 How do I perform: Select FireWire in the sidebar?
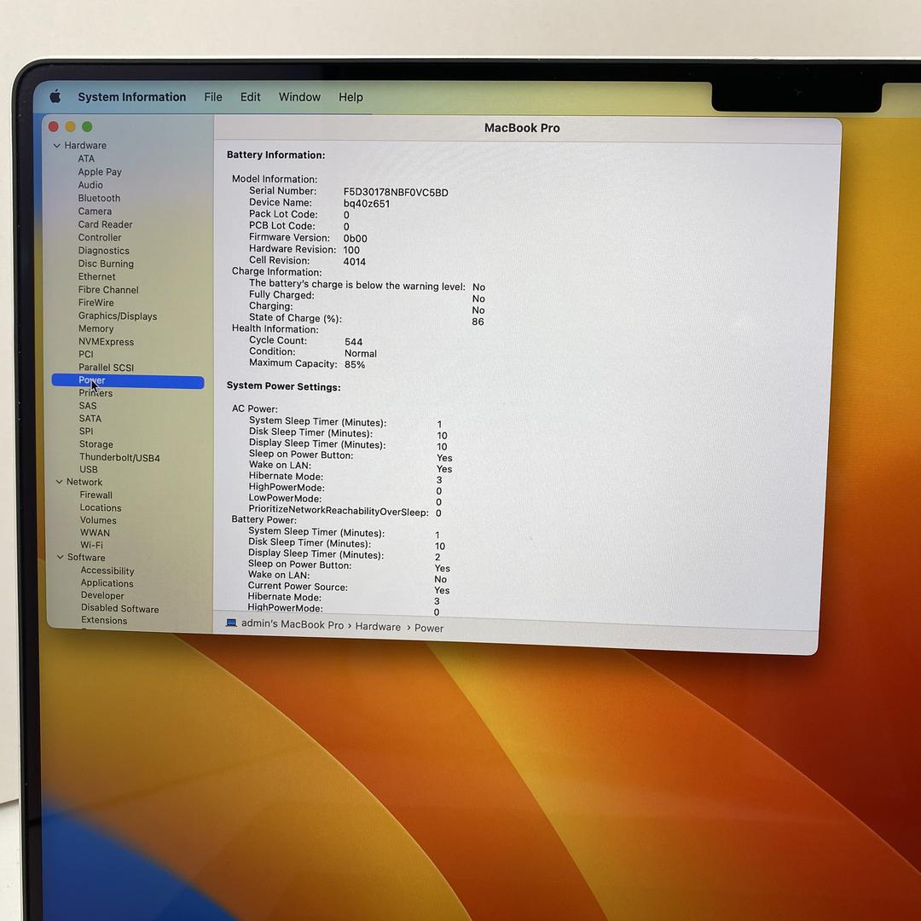(96, 303)
